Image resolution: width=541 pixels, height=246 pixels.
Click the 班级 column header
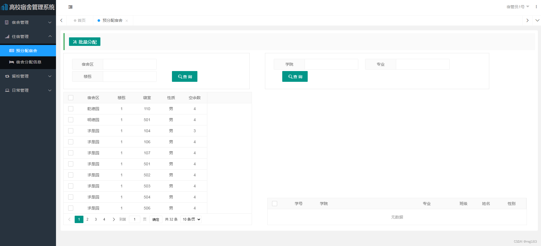pyautogui.click(x=464, y=204)
